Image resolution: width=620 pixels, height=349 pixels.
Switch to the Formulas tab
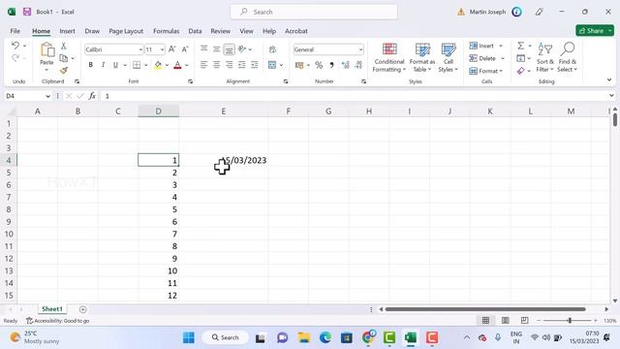coord(166,31)
